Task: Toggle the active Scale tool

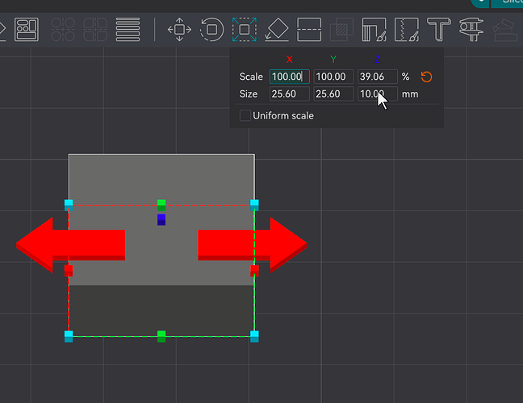Action: click(x=245, y=30)
